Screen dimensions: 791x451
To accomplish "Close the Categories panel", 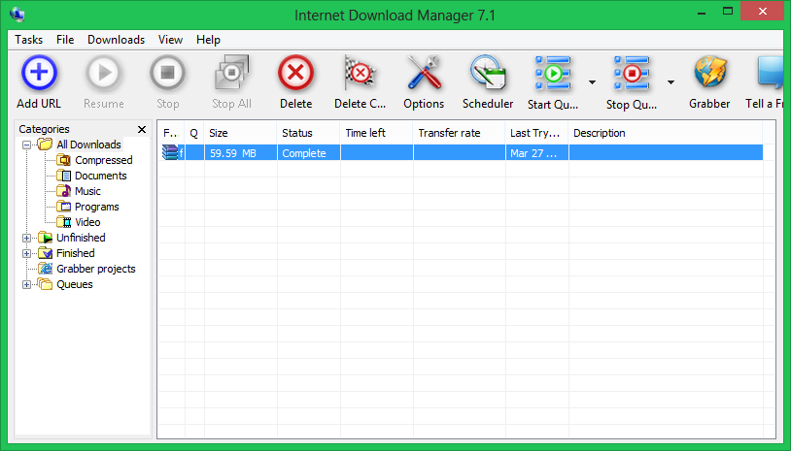I will click(x=142, y=129).
